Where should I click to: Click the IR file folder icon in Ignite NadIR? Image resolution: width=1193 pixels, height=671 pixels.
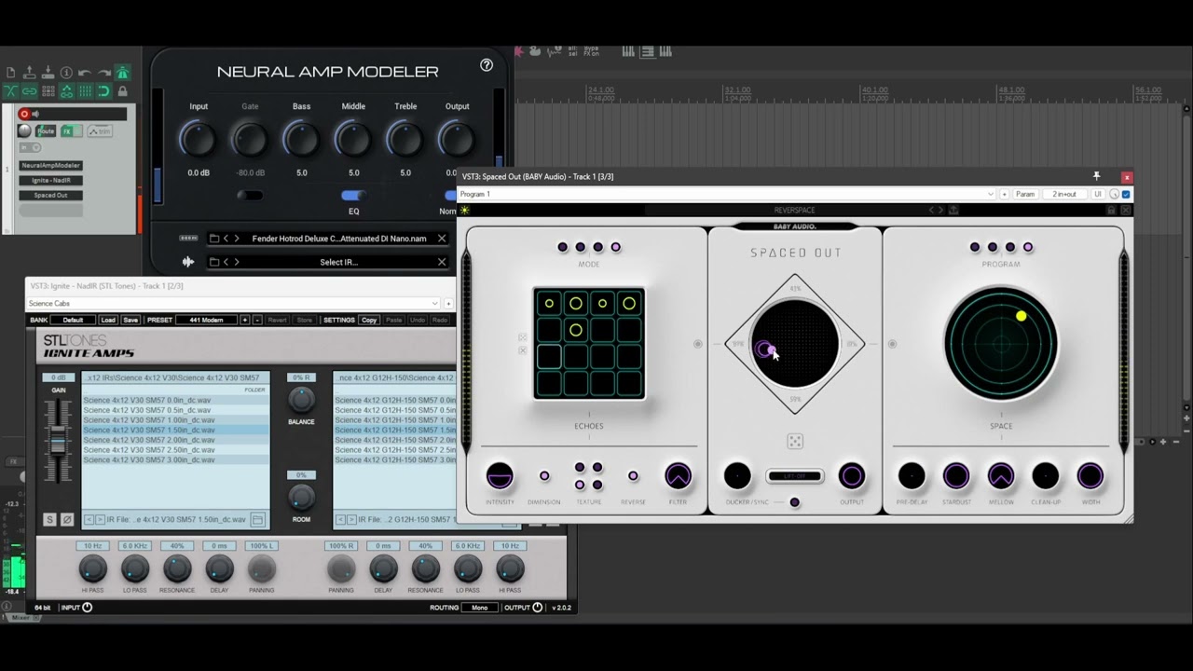[257, 519]
